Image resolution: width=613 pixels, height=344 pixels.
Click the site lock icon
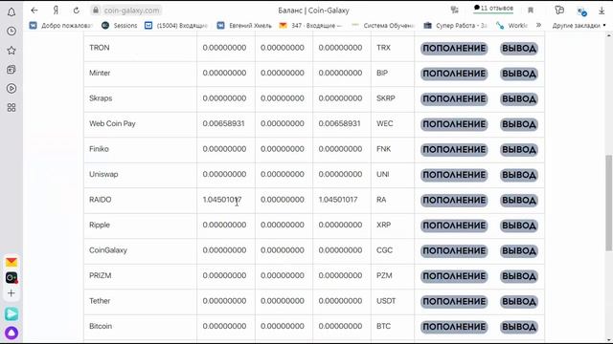(x=96, y=11)
